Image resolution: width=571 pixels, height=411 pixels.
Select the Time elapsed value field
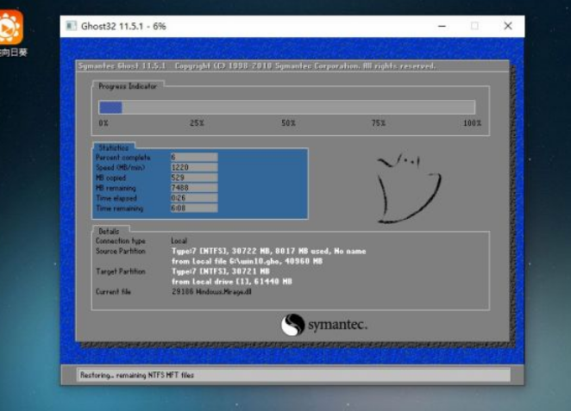point(193,197)
